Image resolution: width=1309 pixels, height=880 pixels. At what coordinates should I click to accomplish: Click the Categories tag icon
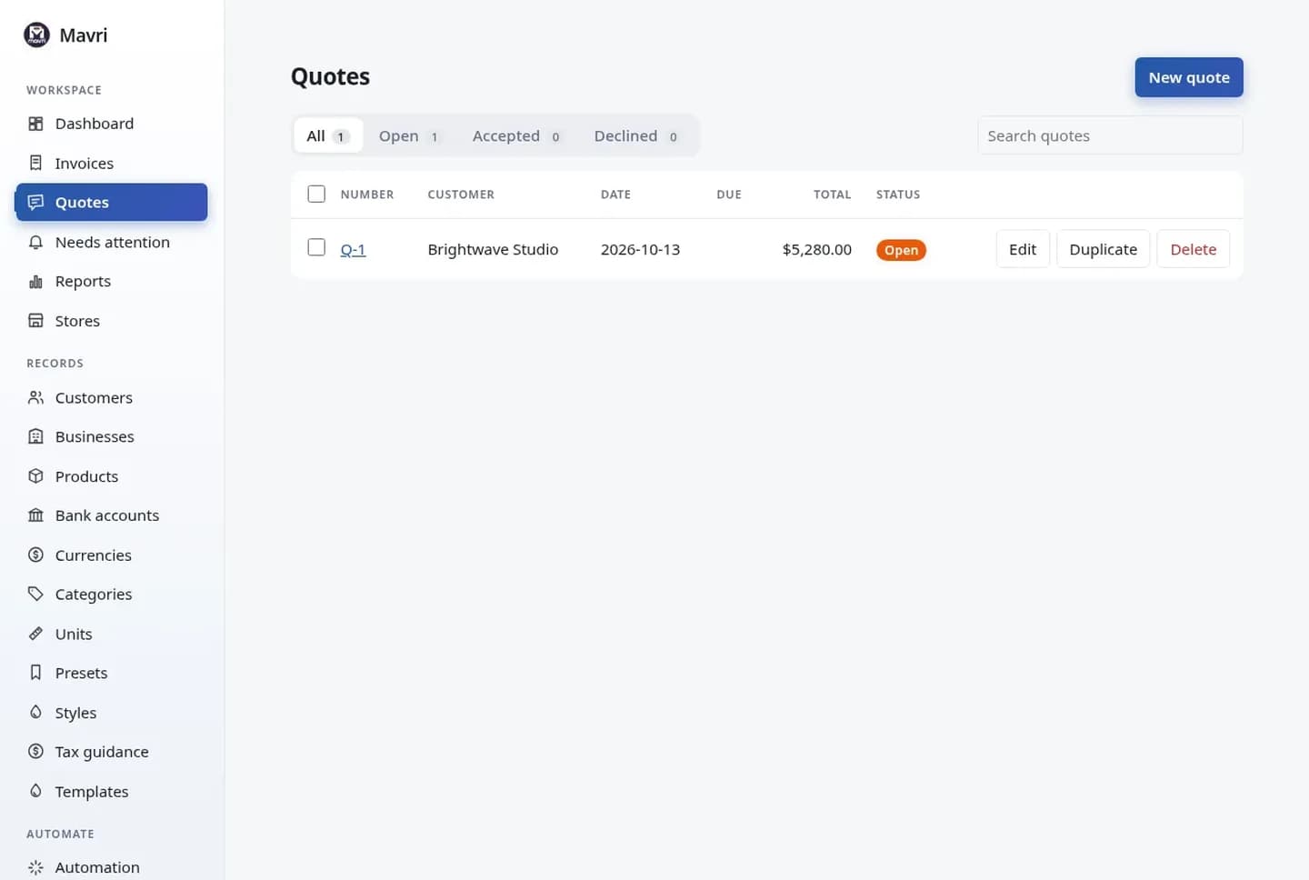click(35, 594)
